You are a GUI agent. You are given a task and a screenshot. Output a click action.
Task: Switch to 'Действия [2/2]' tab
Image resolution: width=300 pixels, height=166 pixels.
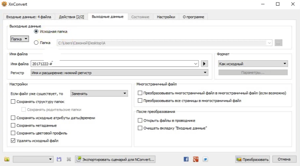tap(71, 17)
